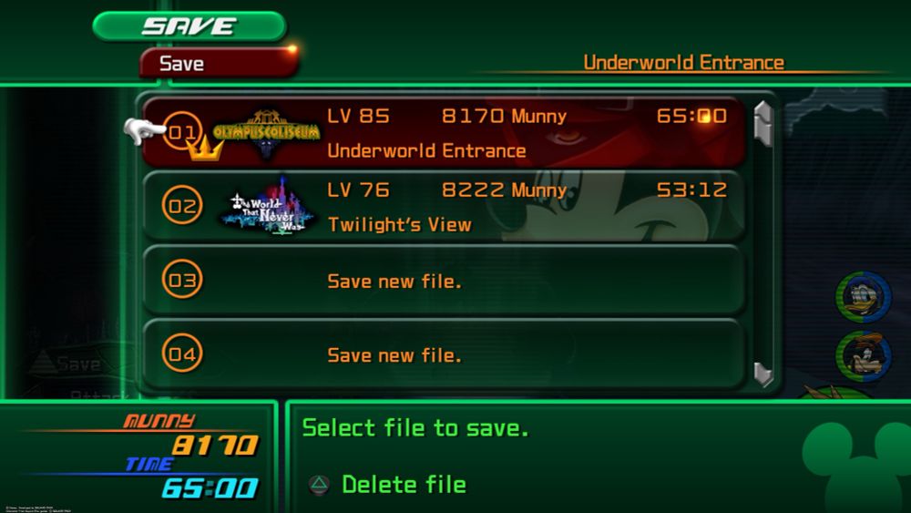
Task: Click the triangle button icon
Action: [319, 484]
